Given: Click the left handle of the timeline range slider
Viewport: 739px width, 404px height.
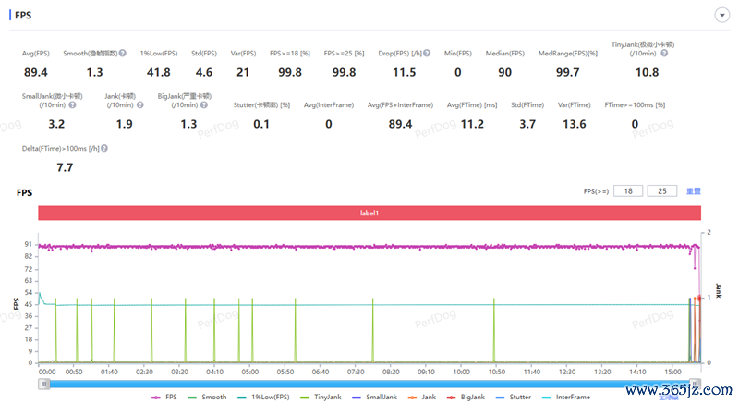Looking at the screenshot, I should click(x=43, y=385).
